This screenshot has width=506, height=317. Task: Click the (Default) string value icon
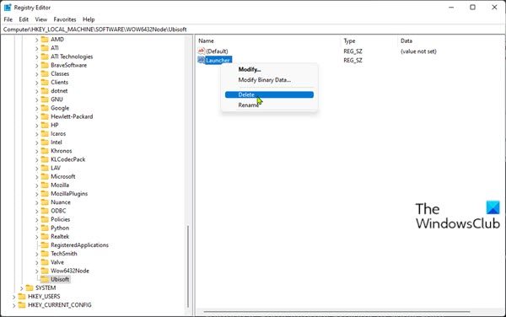(202, 51)
